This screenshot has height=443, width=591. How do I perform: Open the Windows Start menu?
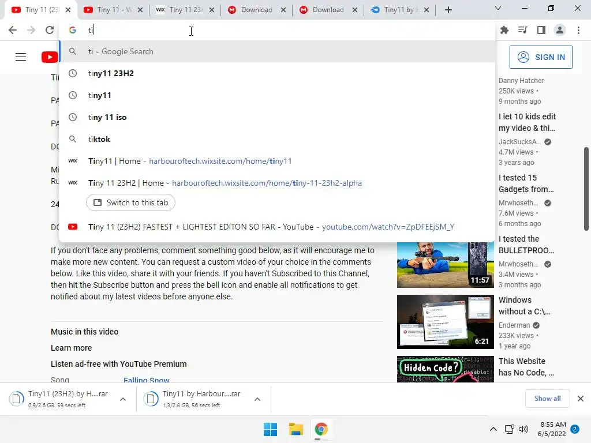point(270,429)
